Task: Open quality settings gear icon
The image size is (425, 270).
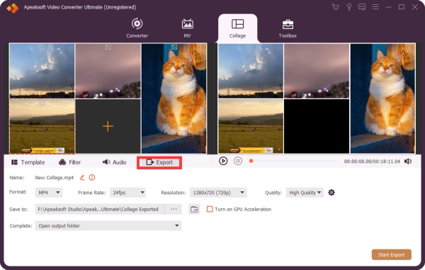Action: 331,193
